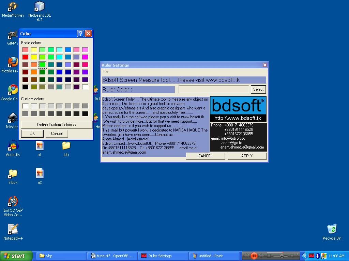Click the Bluetooth tray icon
The width and height of the screenshot is (349, 261).
[x=317, y=256]
